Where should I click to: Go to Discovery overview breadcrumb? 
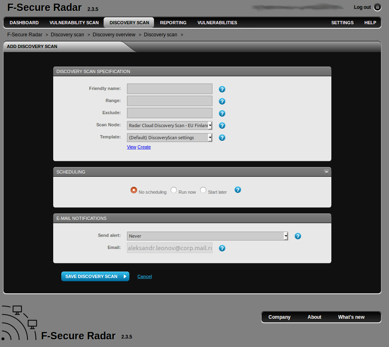point(114,35)
